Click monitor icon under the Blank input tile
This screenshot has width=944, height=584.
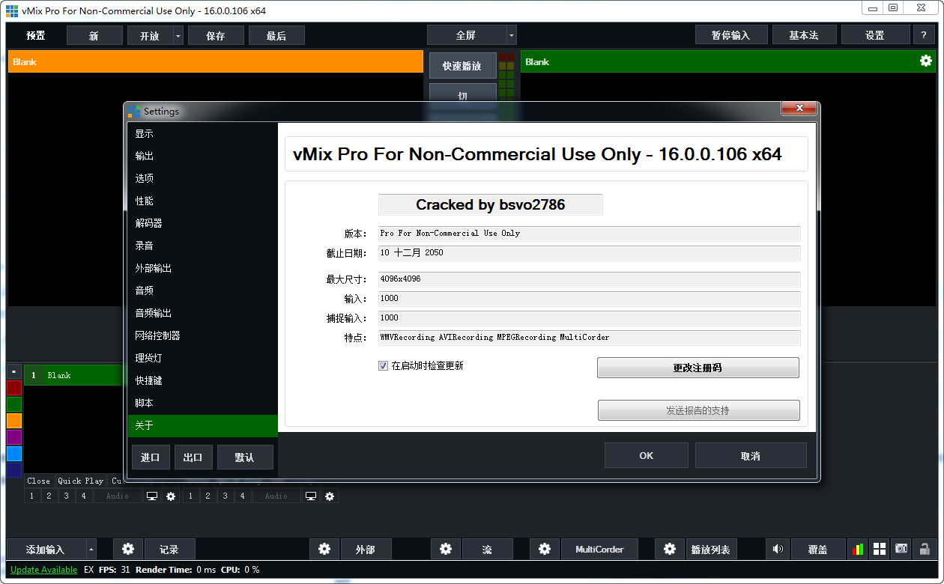pyautogui.click(x=152, y=496)
